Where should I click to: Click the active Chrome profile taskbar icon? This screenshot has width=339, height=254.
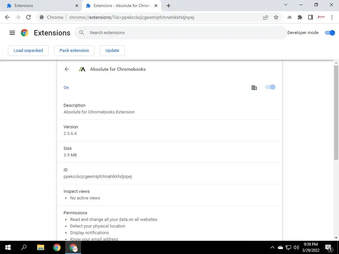tap(73, 247)
